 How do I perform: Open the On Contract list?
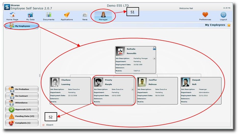pyautogui.click(x=22, y=96)
